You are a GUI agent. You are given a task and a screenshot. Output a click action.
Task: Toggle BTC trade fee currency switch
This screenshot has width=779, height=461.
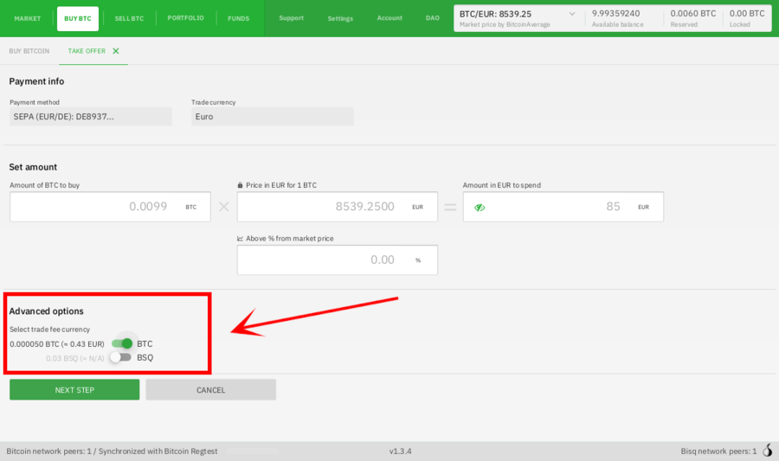coord(122,343)
